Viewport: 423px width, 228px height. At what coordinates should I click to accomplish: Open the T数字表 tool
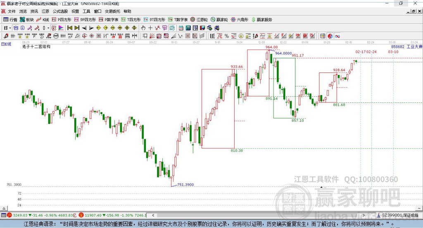click(178, 20)
